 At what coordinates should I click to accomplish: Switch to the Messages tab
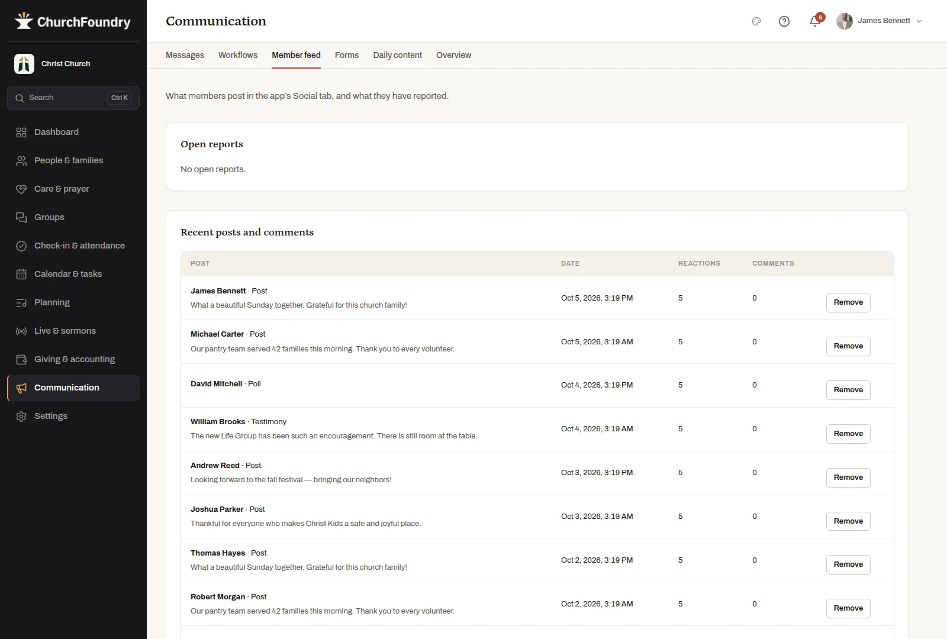point(185,55)
